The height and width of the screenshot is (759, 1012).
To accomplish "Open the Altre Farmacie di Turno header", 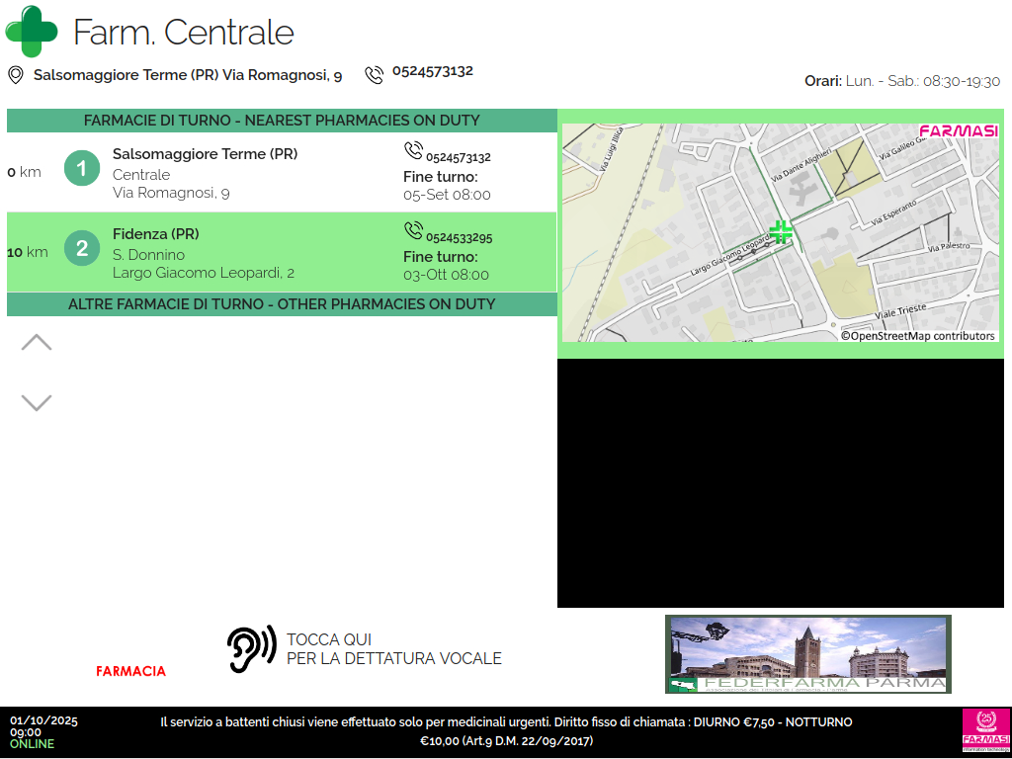I will (x=282, y=304).
